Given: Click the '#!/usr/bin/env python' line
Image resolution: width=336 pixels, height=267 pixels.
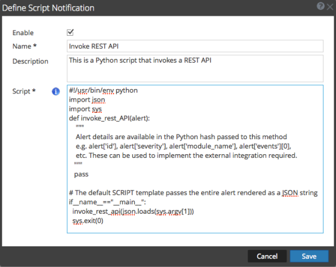Looking at the screenshot, I should click(103, 90).
